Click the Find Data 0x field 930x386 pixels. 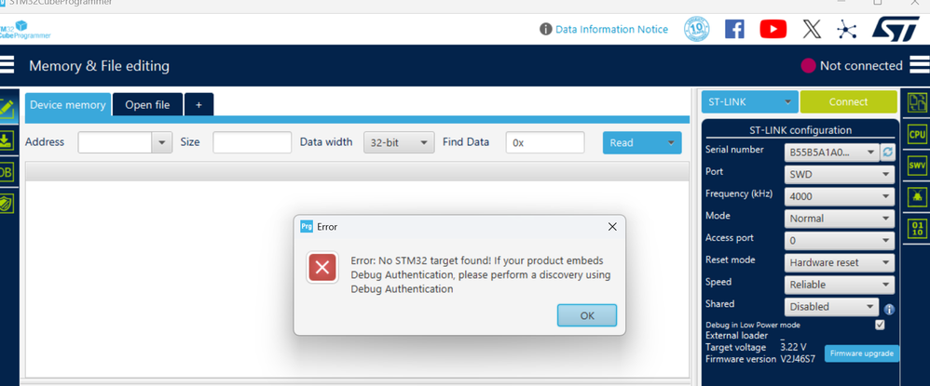point(545,142)
